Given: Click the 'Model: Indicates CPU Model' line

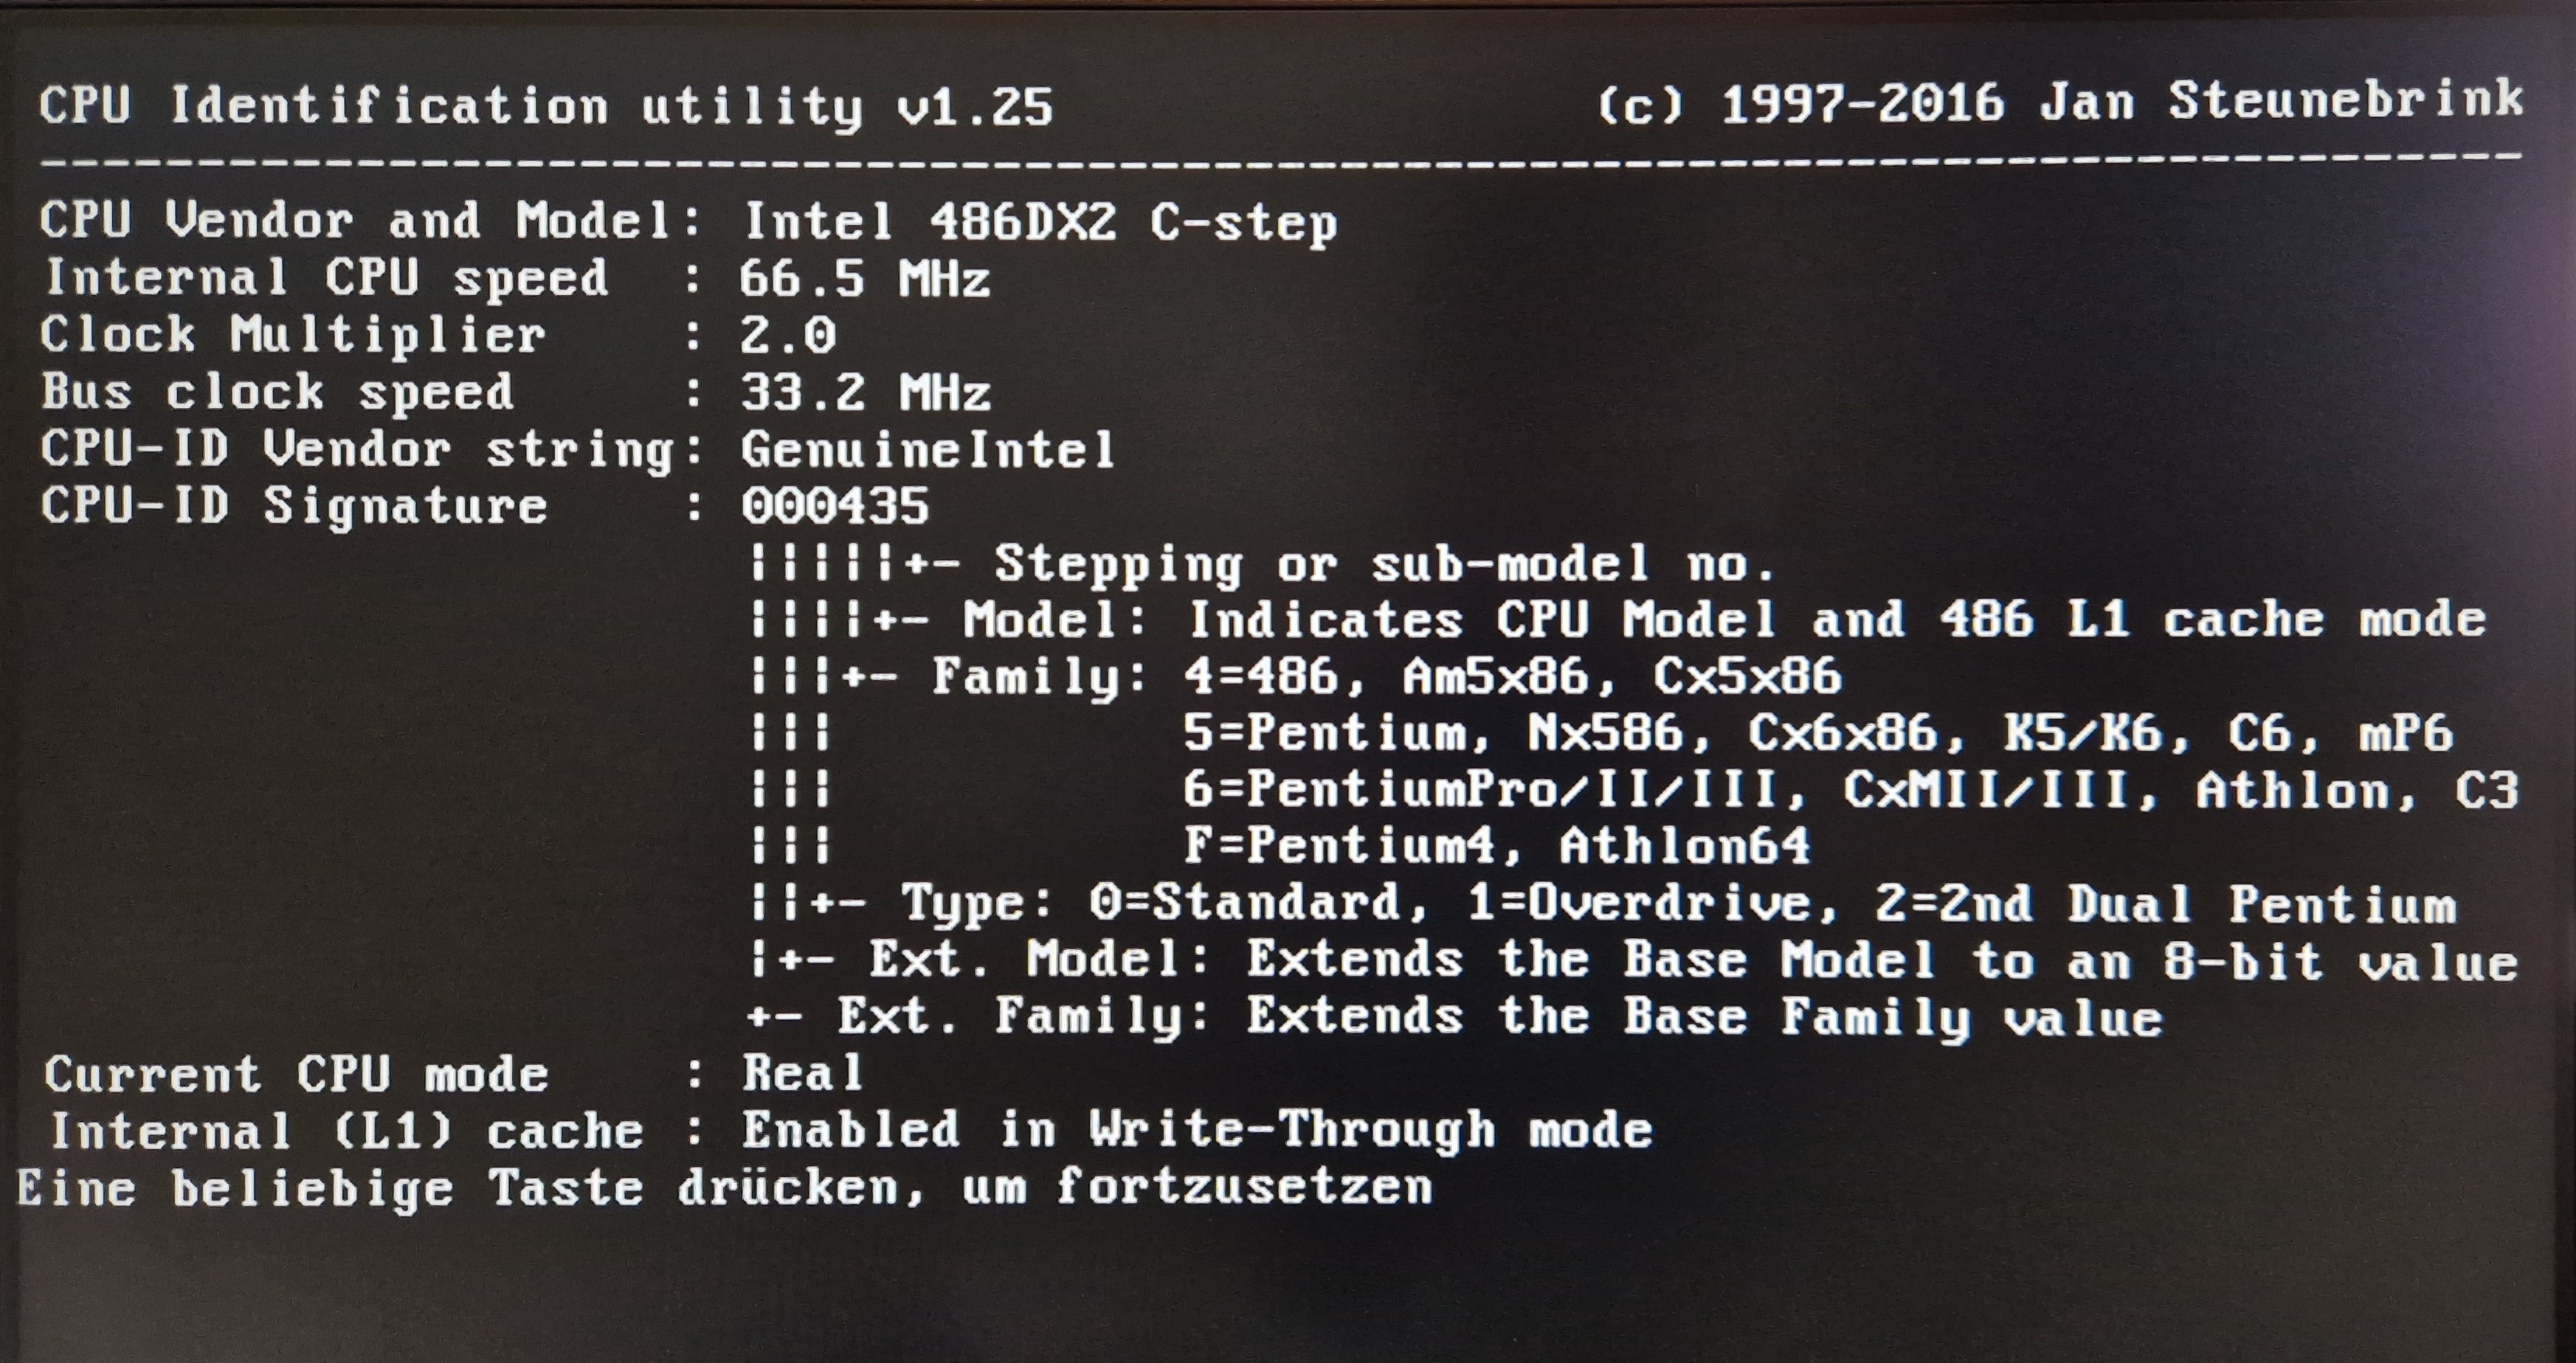Looking at the screenshot, I should click(1618, 620).
